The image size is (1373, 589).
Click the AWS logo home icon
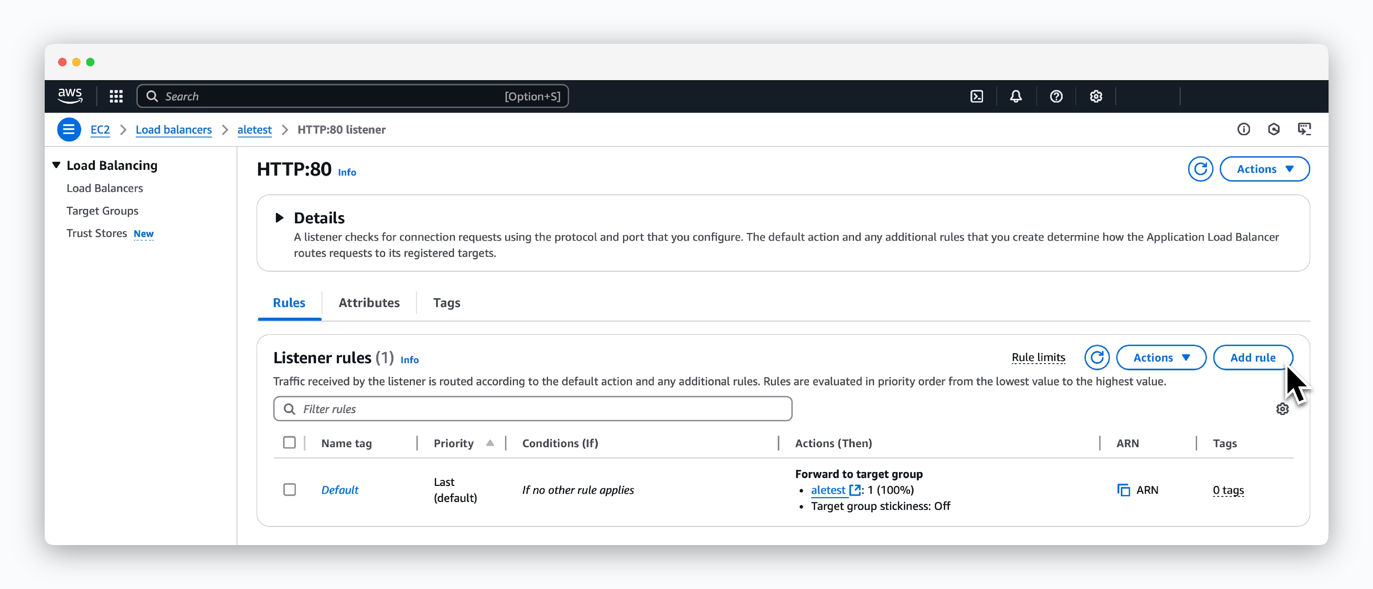tap(70, 96)
